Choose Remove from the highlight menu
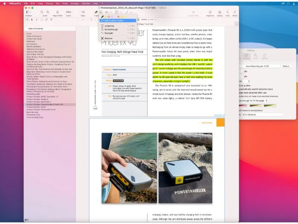 coord(118,38)
